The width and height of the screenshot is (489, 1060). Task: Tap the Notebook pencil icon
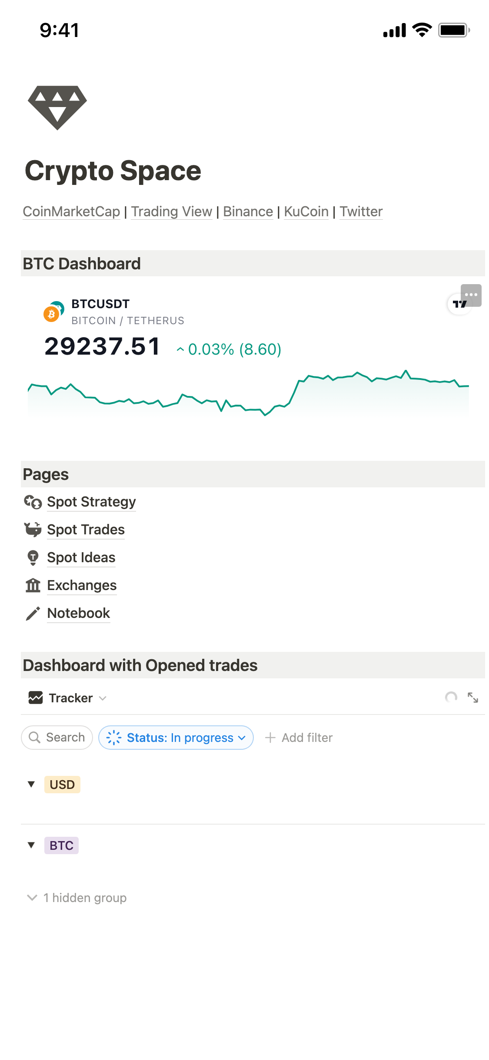tap(33, 613)
